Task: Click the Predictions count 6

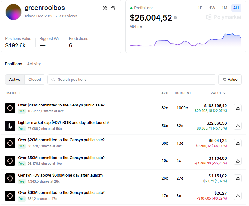Action: pos(71,45)
